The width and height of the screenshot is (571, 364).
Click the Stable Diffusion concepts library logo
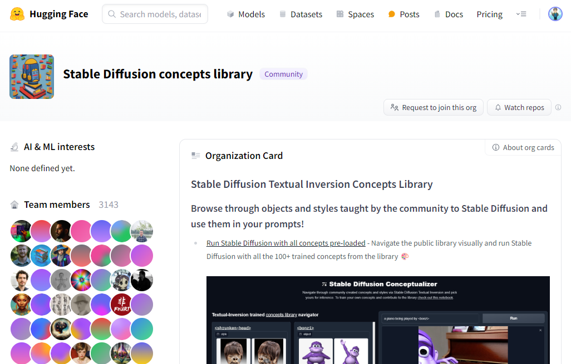(32, 77)
